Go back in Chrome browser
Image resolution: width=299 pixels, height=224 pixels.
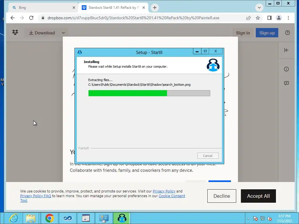tap(13, 18)
